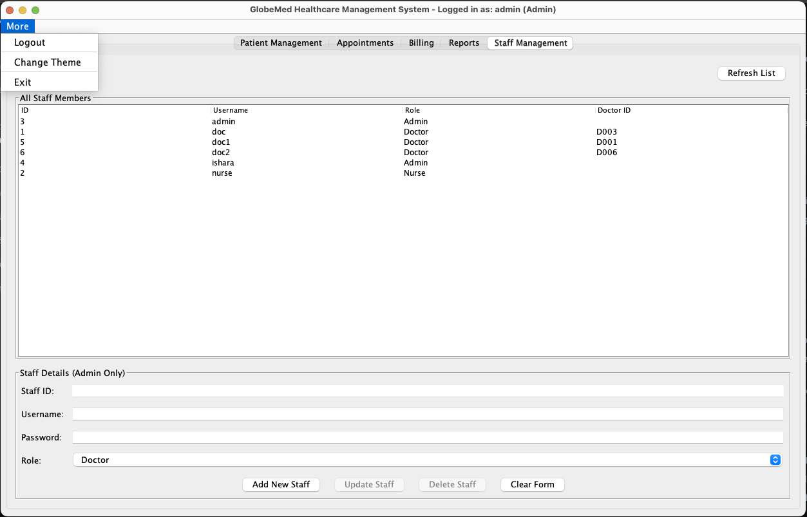Click the Clear Form button

coord(532,485)
